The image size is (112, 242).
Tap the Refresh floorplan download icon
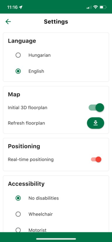pos(95,123)
